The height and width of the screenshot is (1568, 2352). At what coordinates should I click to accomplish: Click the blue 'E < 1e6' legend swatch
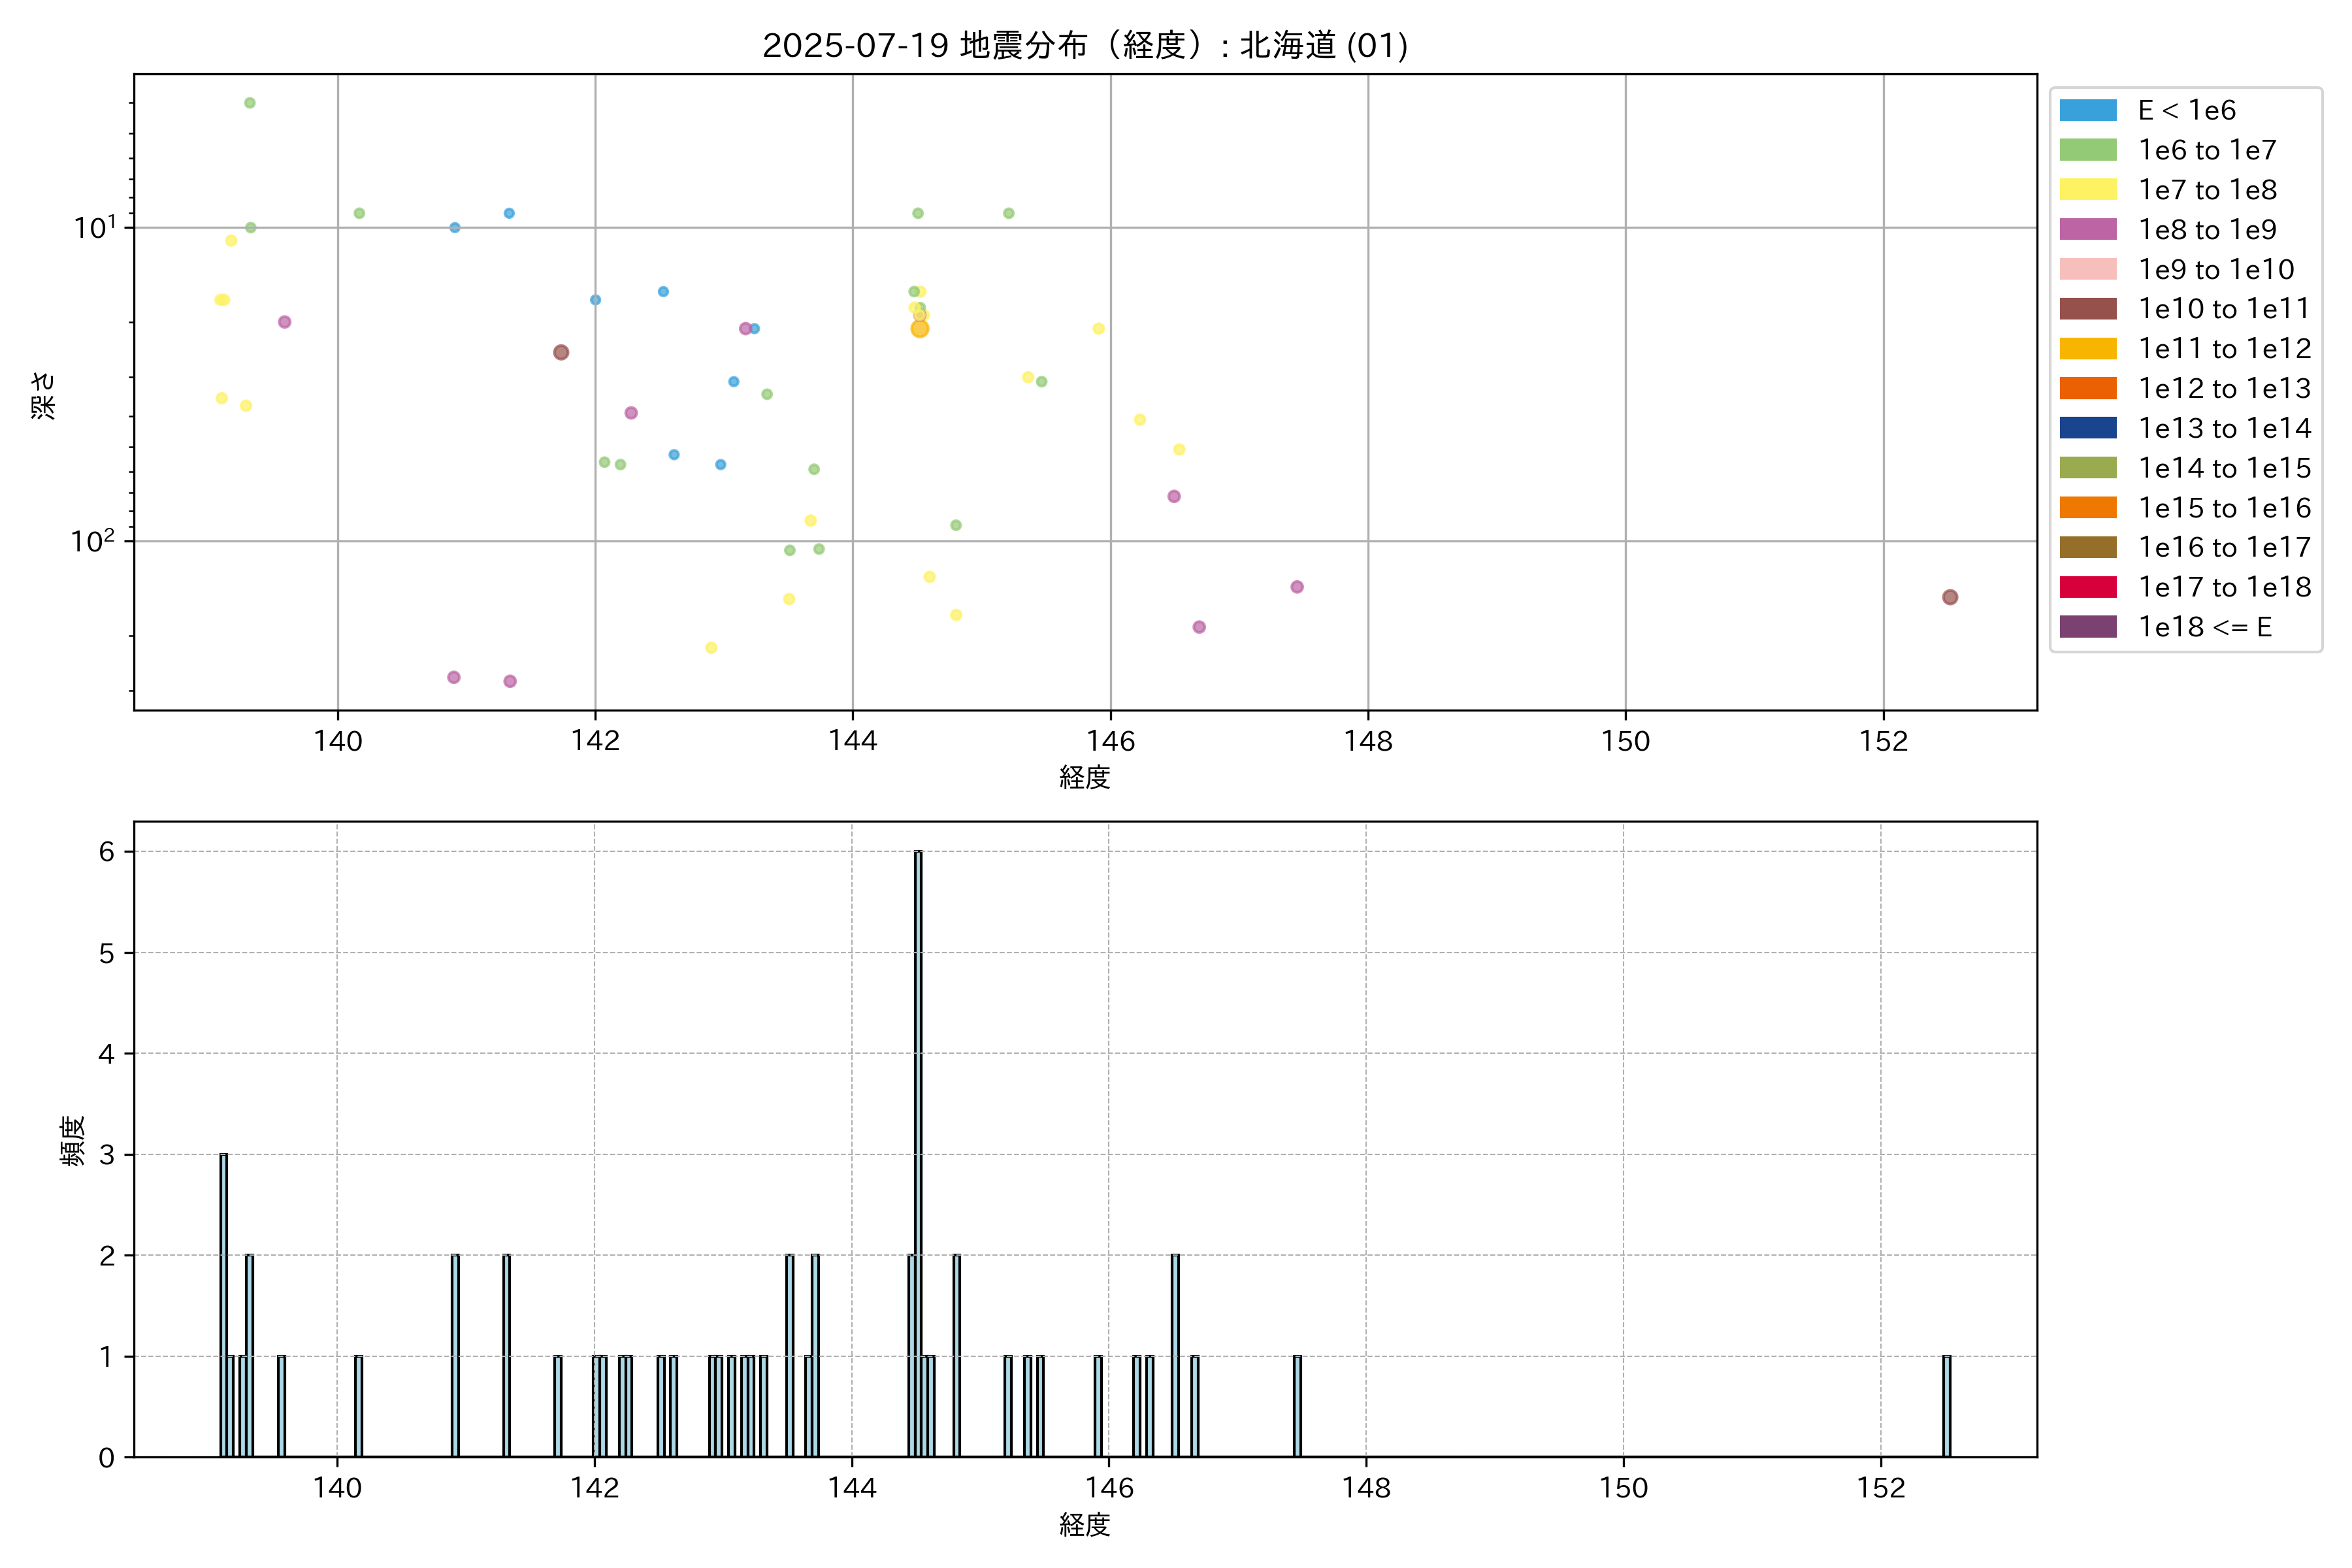2087,110
